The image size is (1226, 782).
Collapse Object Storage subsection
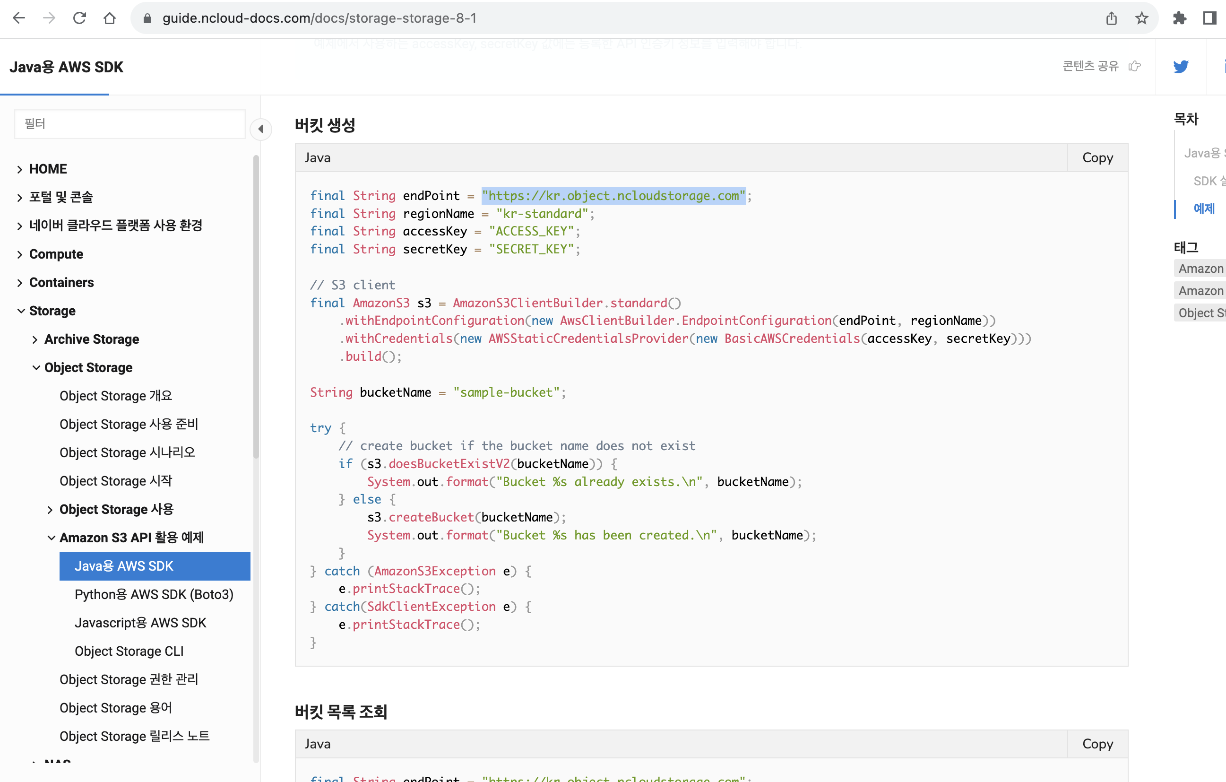(x=36, y=367)
